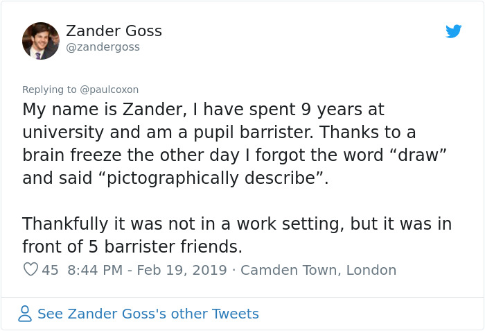Click the like count of 45
This screenshot has height=331, width=485.
point(50,270)
